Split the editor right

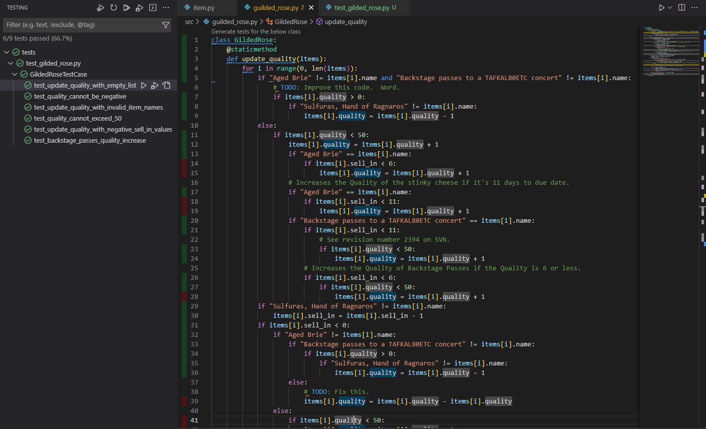[681, 8]
